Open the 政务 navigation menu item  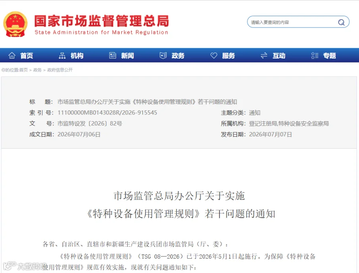(x=178, y=56)
